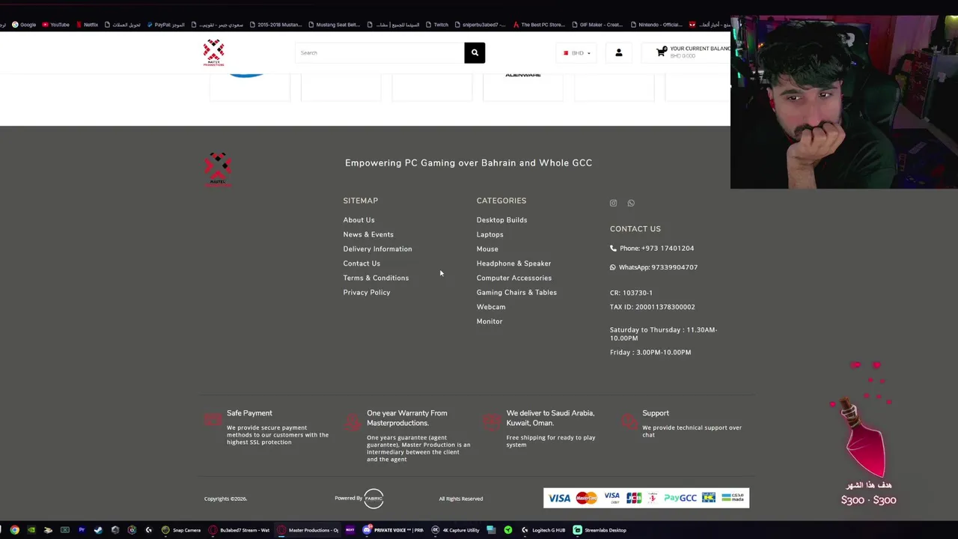The width and height of the screenshot is (958, 539).
Task: Open Discord PRIVATE VOICE taskbar item
Action: pyautogui.click(x=393, y=530)
